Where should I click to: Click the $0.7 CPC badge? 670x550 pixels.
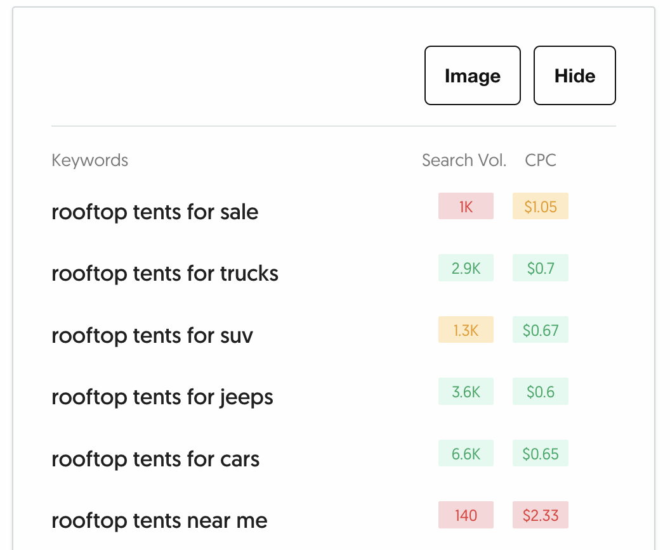[x=541, y=268]
